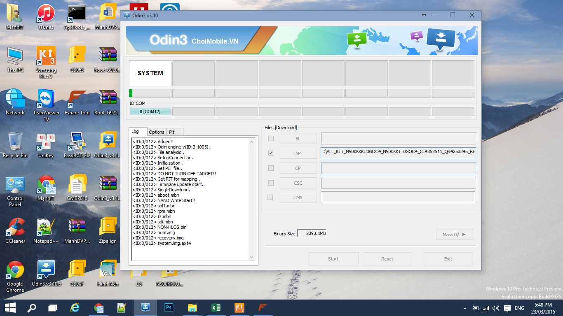Image resolution: width=563 pixels, height=316 pixels.
Task: Open the Recycle Bin
Action: point(15,145)
